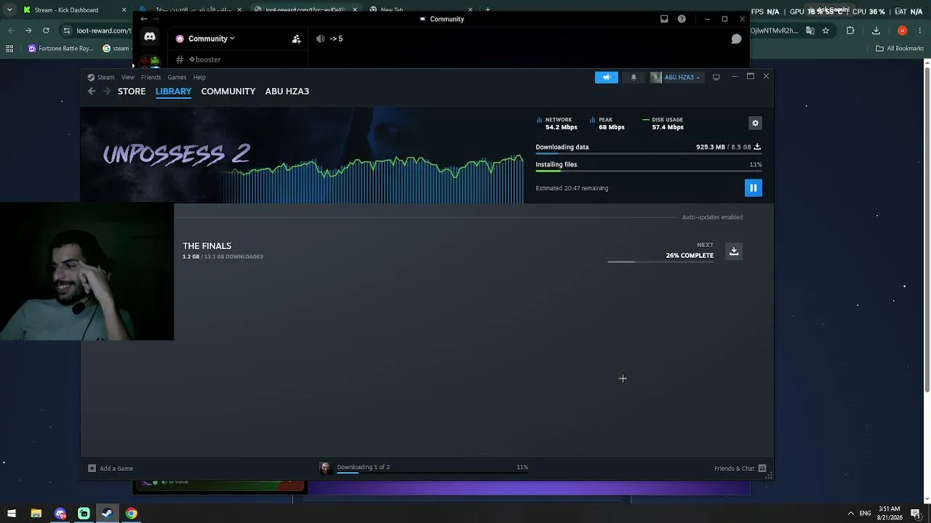Close the Kick Dashboard browser tab

[x=124, y=10]
